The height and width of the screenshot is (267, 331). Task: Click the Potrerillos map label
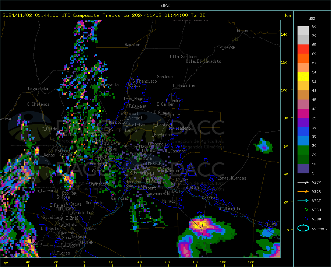[67, 151]
